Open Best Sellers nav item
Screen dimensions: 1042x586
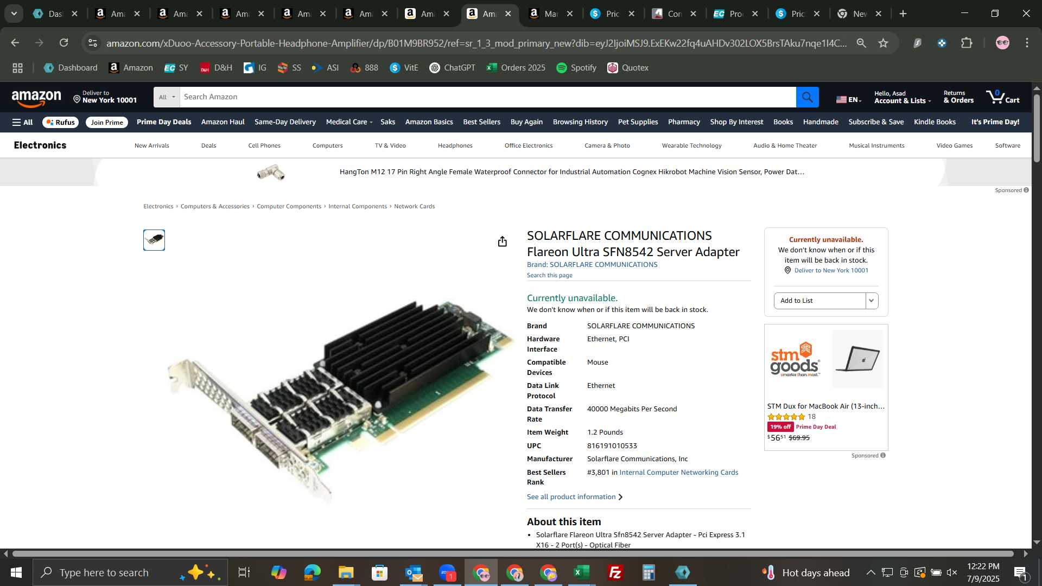click(481, 122)
